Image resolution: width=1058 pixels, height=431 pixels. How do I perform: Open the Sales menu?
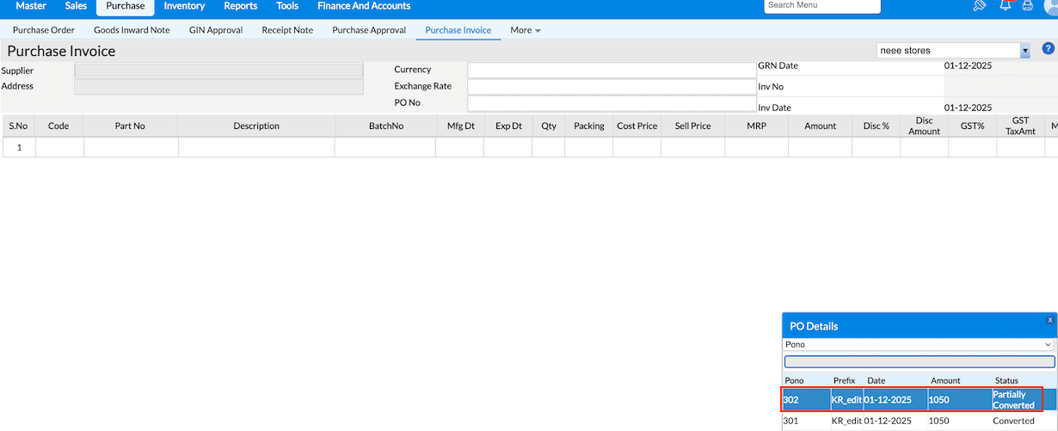tap(76, 6)
